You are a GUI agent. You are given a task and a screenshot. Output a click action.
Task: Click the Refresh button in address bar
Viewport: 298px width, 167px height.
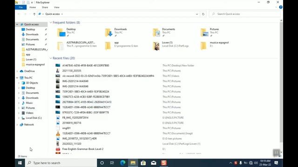[203, 14]
